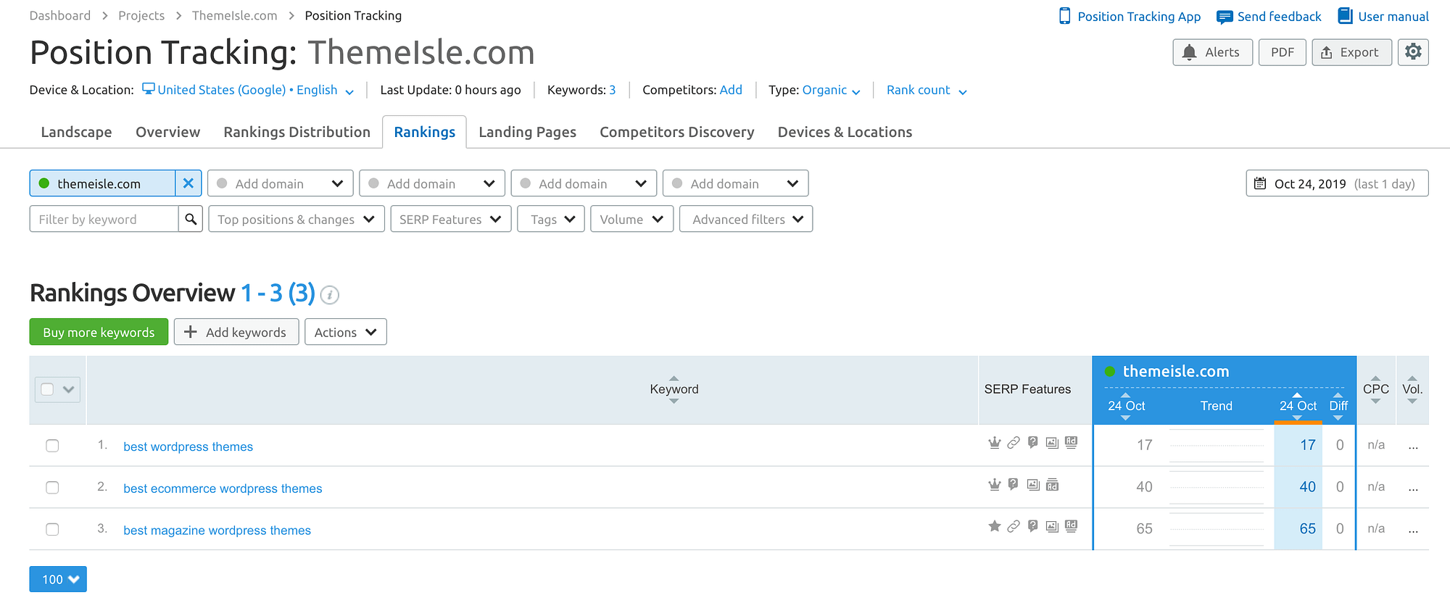
Task: Open the Landing Pages tab
Action: 527,132
